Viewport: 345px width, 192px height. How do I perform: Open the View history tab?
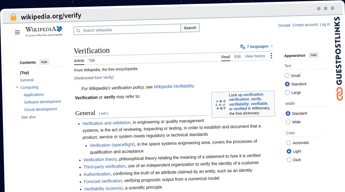click(x=255, y=56)
